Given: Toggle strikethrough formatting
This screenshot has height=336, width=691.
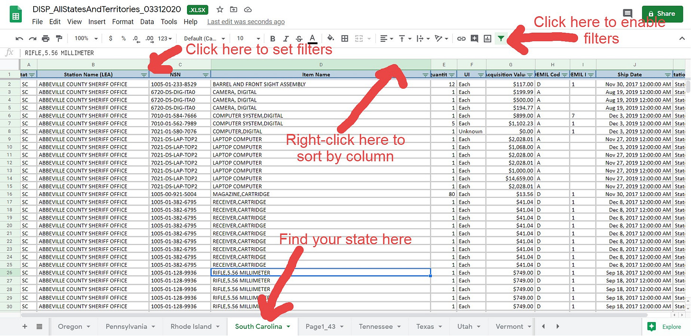Looking at the screenshot, I should click(x=299, y=38).
